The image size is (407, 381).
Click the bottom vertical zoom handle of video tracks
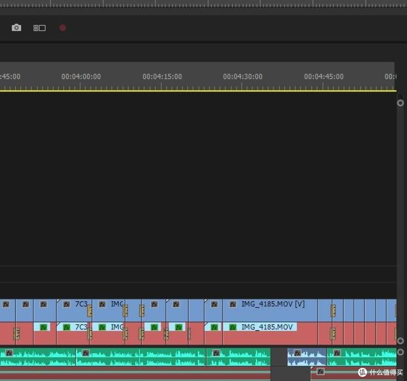(x=401, y=341)
